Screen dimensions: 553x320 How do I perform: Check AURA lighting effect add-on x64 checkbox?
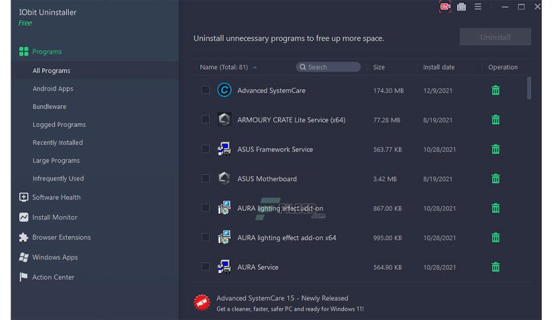click(x=205, y=237)
